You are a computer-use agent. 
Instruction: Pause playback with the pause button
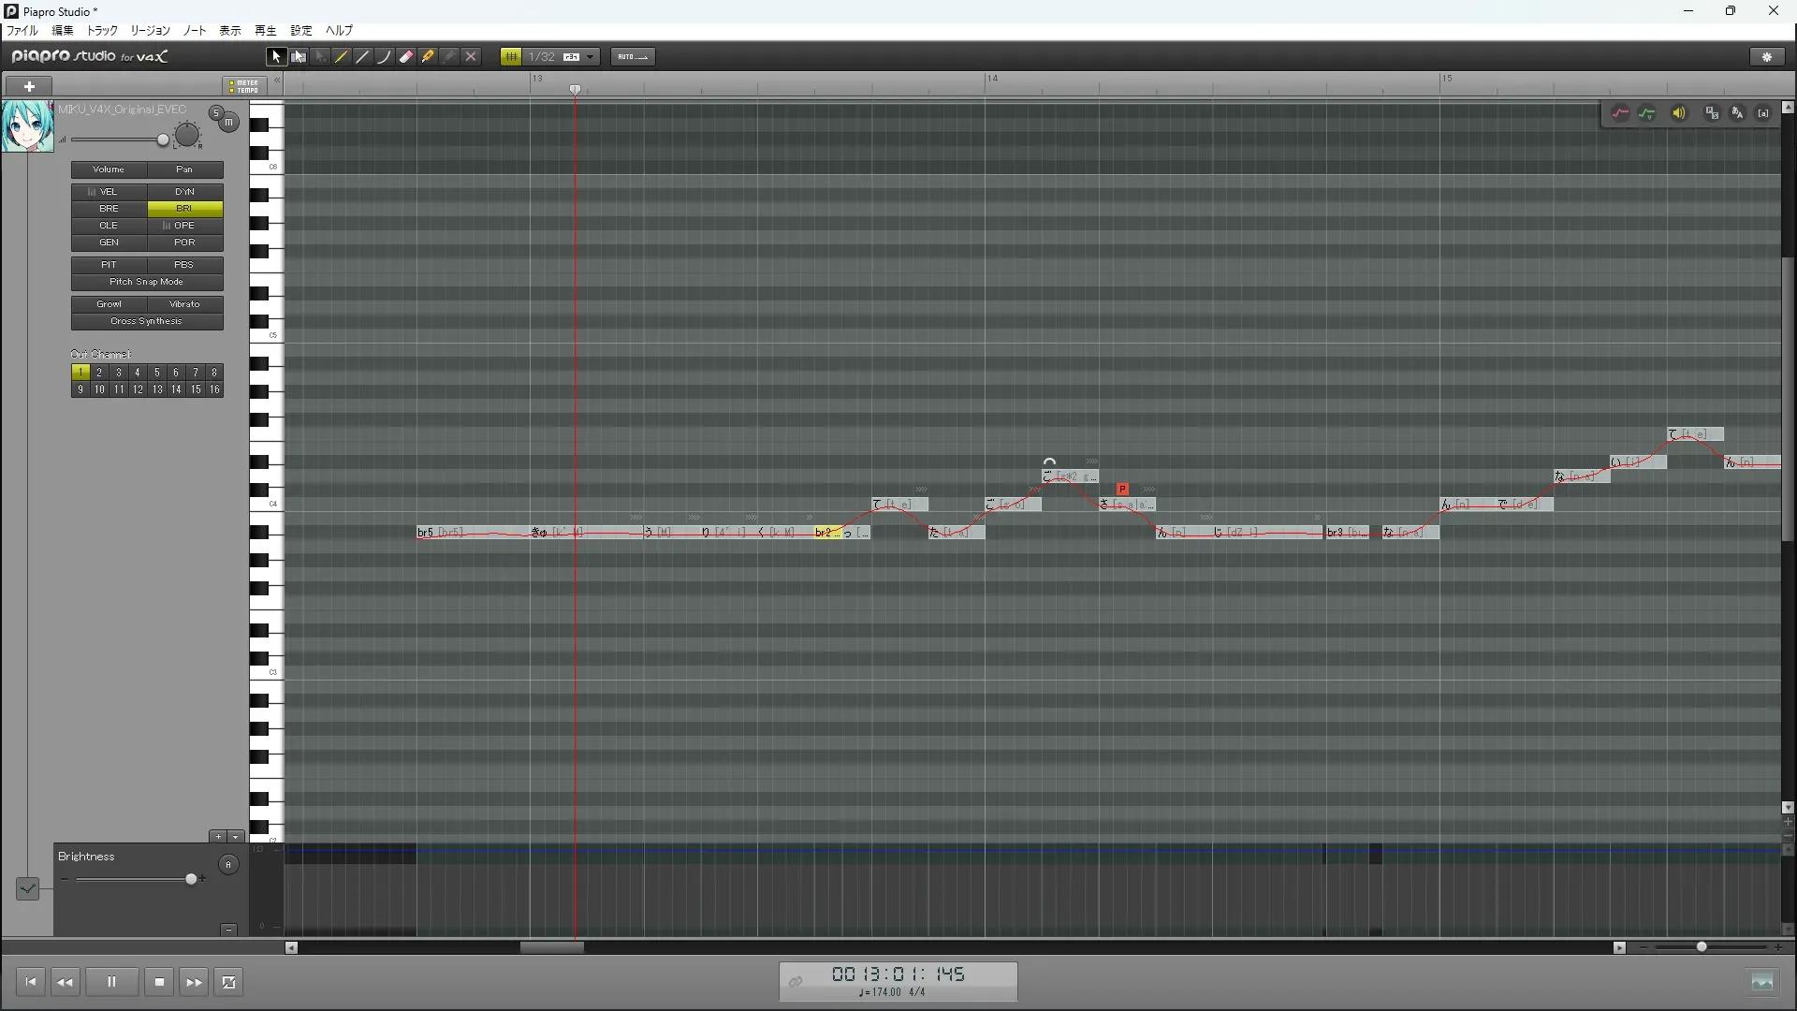click(111, 982)
